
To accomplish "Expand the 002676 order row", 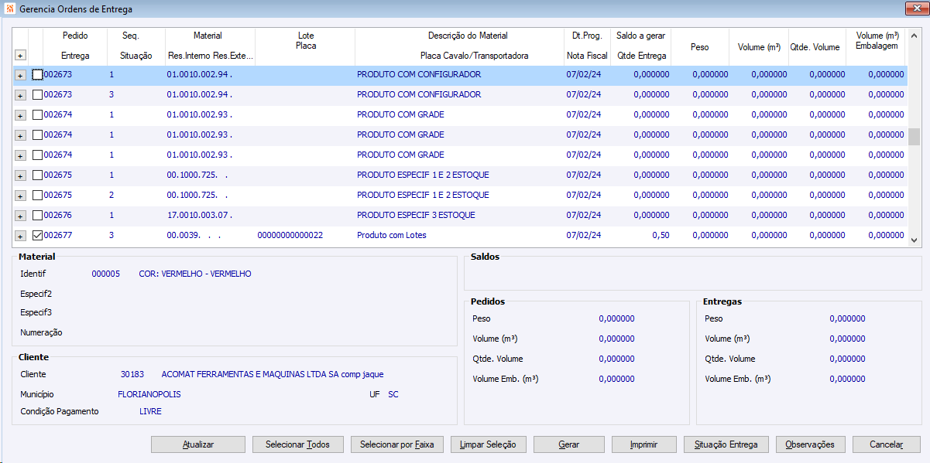I will (x=20, y=216).
